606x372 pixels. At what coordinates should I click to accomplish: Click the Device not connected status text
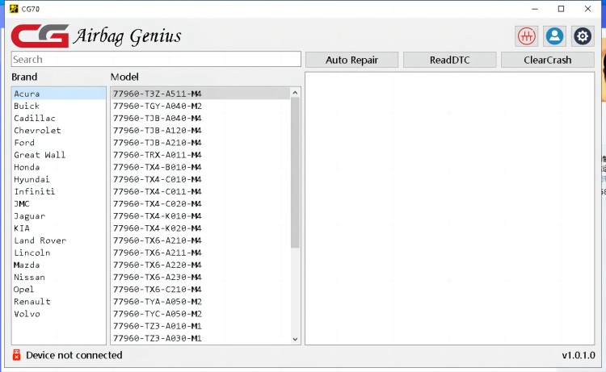tap(74, 355)
